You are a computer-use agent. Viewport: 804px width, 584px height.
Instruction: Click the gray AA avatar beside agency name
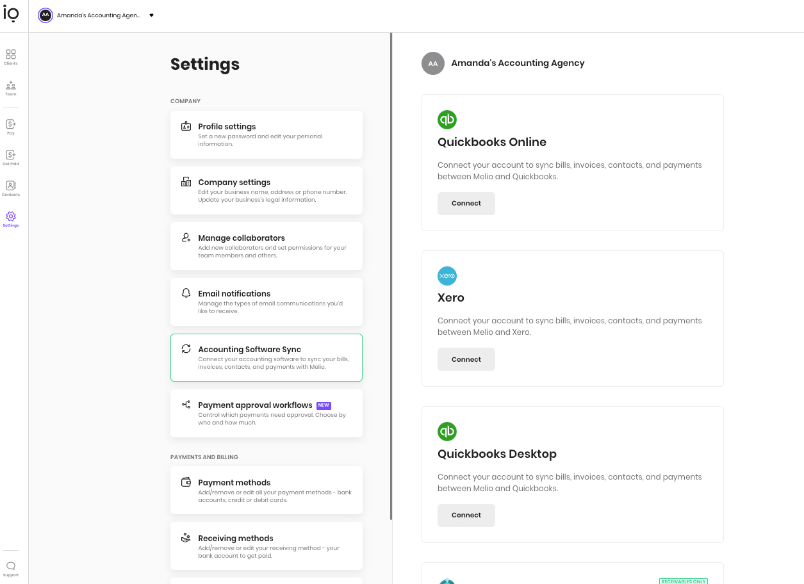433,63
